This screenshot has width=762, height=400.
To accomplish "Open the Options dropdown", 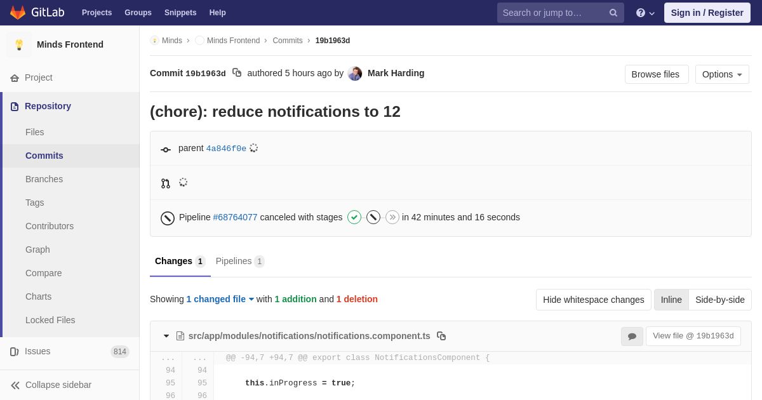I will [722, 74].
